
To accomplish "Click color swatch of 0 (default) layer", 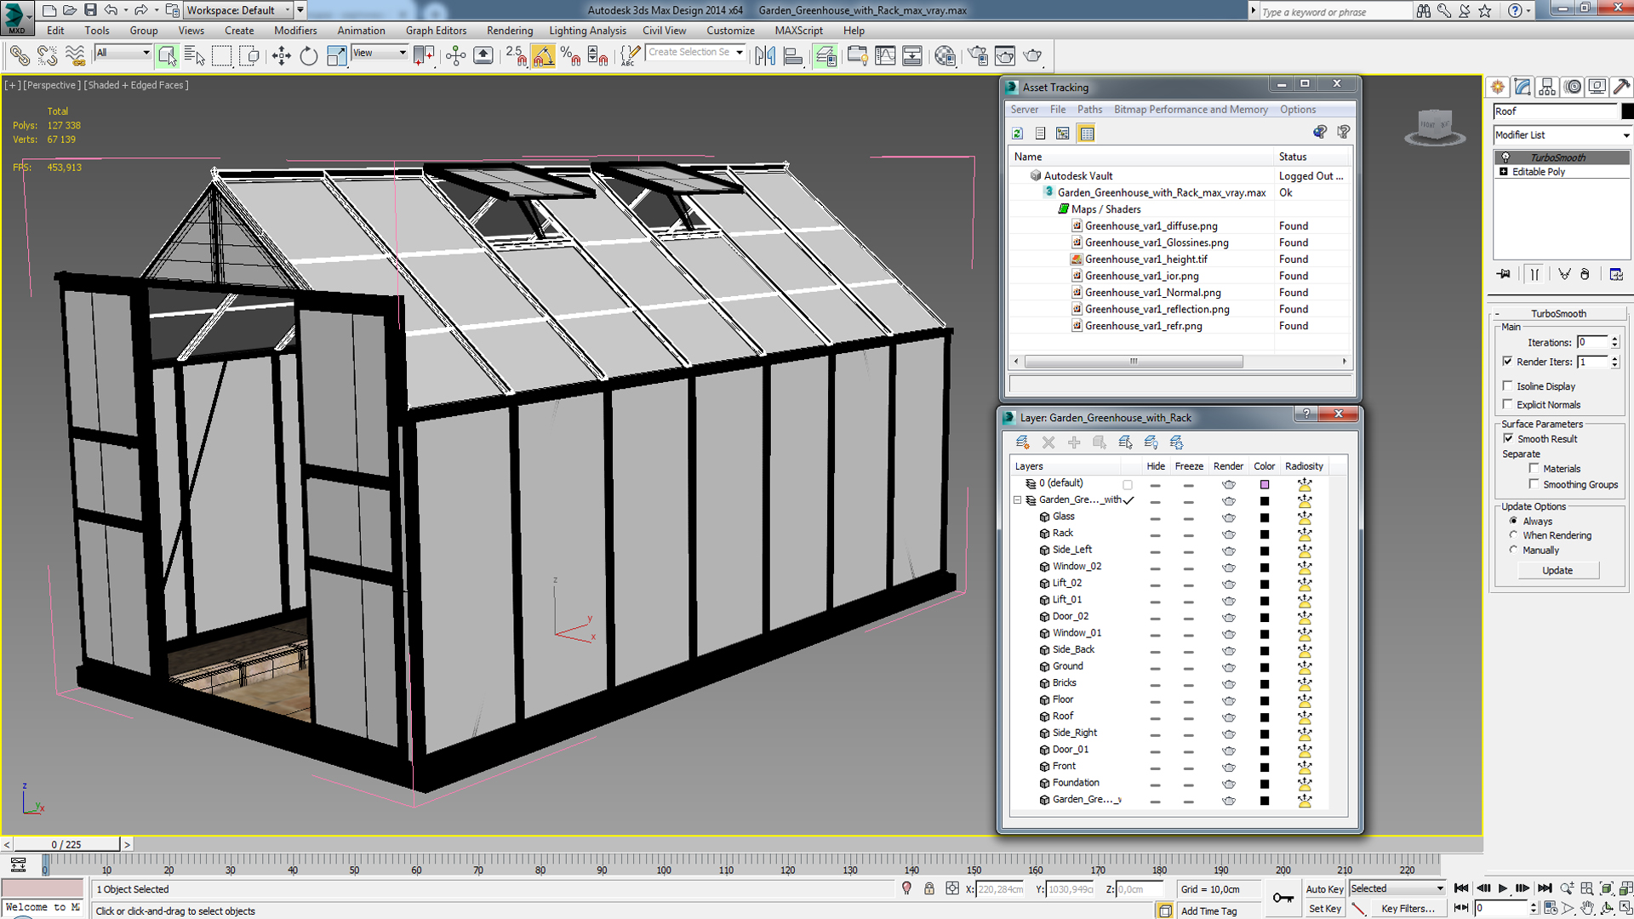I will pos(1265,484).
